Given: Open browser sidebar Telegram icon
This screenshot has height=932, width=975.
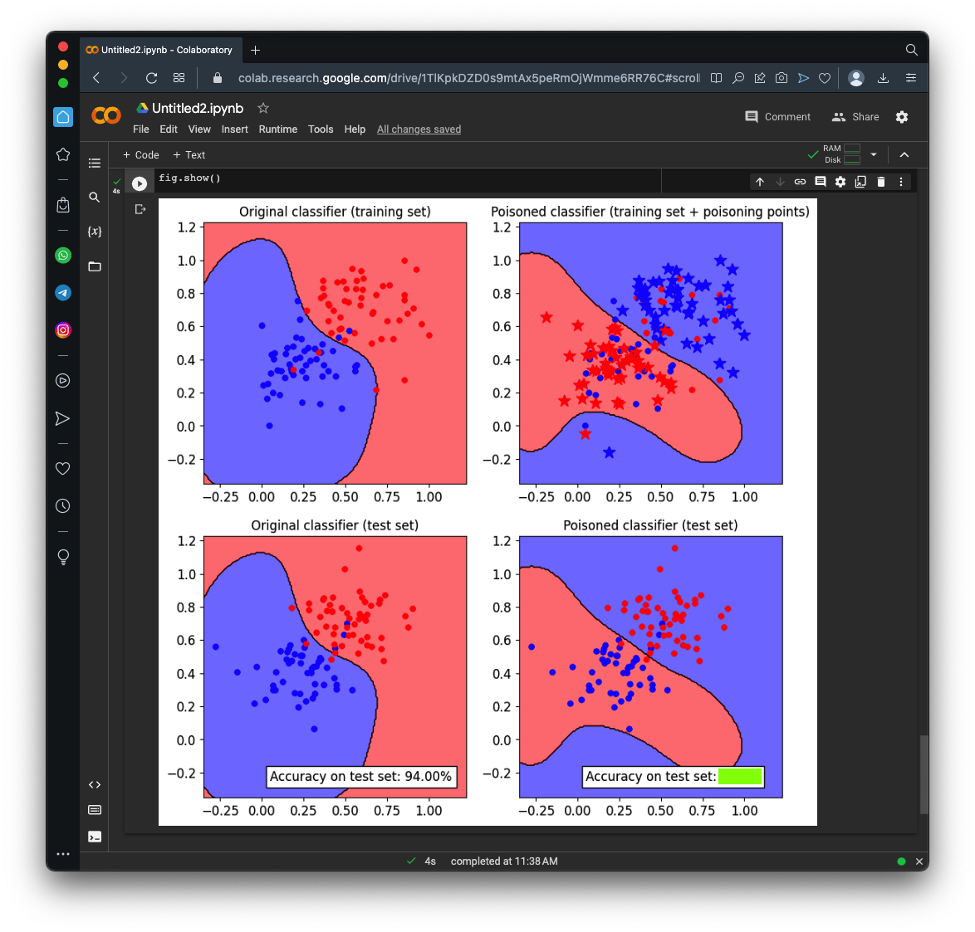Looking at the screenshot, I should pos(63,293).
